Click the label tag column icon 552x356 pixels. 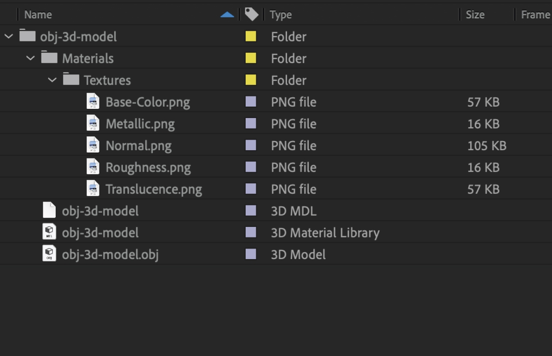point(251,15)
